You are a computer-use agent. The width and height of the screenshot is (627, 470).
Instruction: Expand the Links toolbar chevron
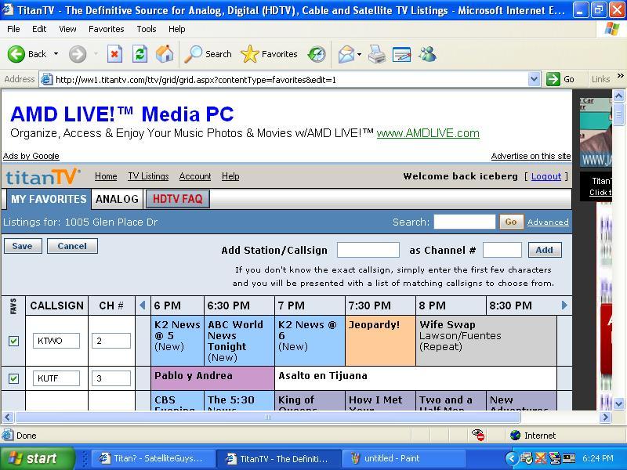point(620,75)
